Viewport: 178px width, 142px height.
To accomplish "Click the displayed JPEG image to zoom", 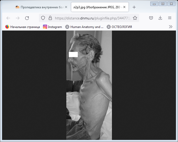I will tap(89, 85).
